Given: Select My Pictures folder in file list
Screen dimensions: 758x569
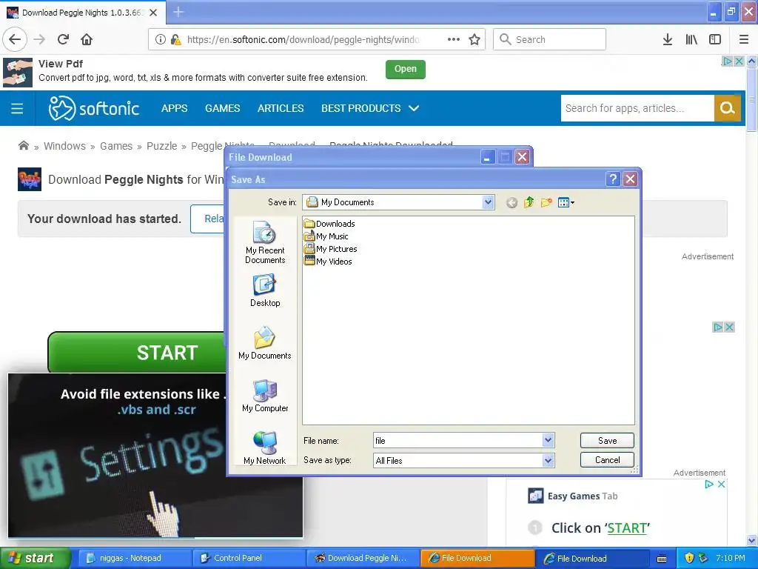Looking at the screenshot, I should [x=331, y=249].
